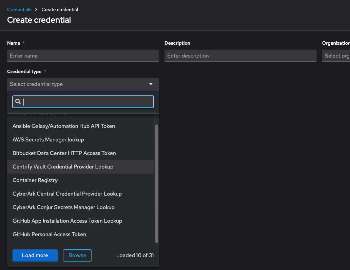Select CyberArk Conjur Secrets Manager Lookup
Viewport: 350px width, 270px height.
[63, 207]
